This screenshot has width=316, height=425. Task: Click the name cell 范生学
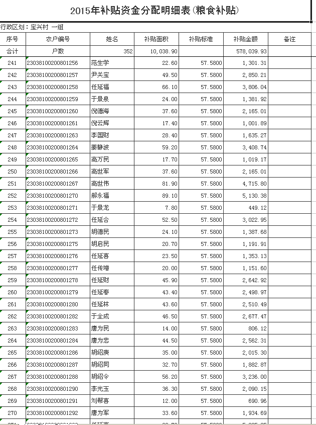coord(112,63)
